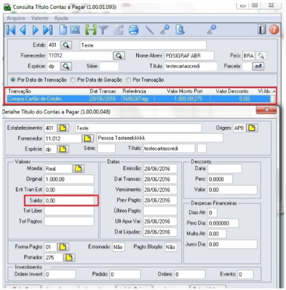Click the Dat Transac column header
Image resolution: width=286 pixels, height=290 pixels.
coord(106,91)
